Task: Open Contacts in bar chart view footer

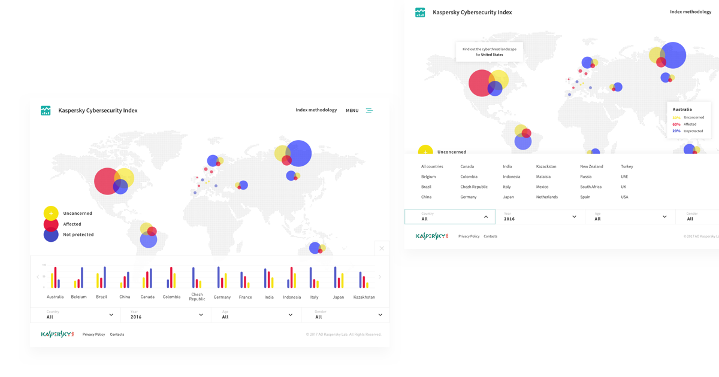Action: pos(117,335)
